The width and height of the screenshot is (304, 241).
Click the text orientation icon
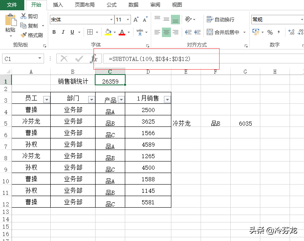(188, 19)
